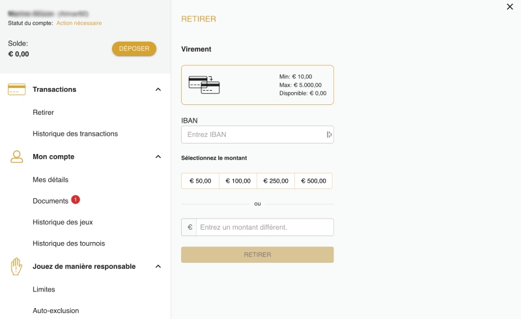Screen dimensions: 521x319
Task: Click the Action nécessaire status link
Action: click(x=79, y=23)
